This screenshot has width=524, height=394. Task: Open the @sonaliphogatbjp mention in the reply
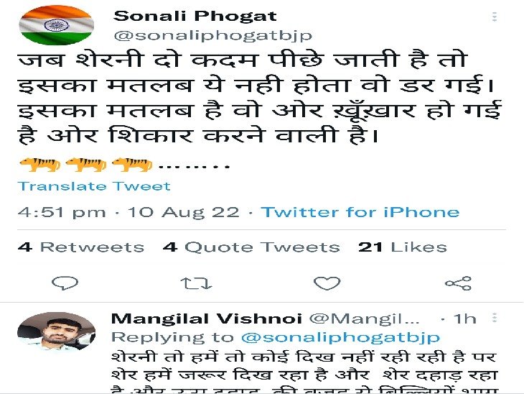pos(340,337)
